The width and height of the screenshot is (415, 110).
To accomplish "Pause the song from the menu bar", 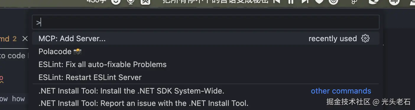I will tap(291, 1).
